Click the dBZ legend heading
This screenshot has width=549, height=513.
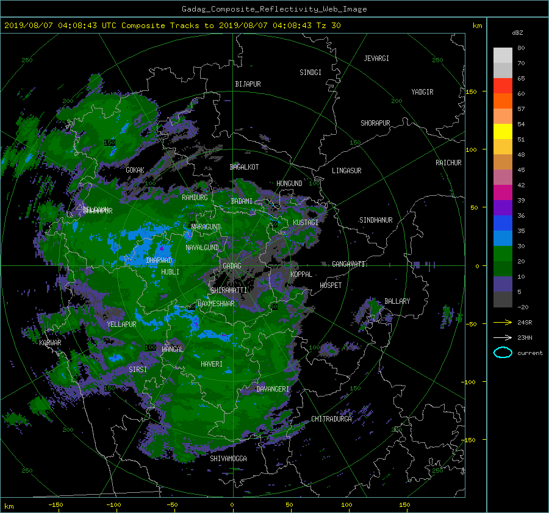click(517, 33)
